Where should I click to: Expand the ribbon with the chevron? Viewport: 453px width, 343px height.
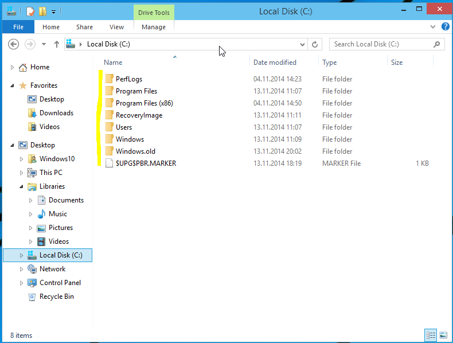432,27
